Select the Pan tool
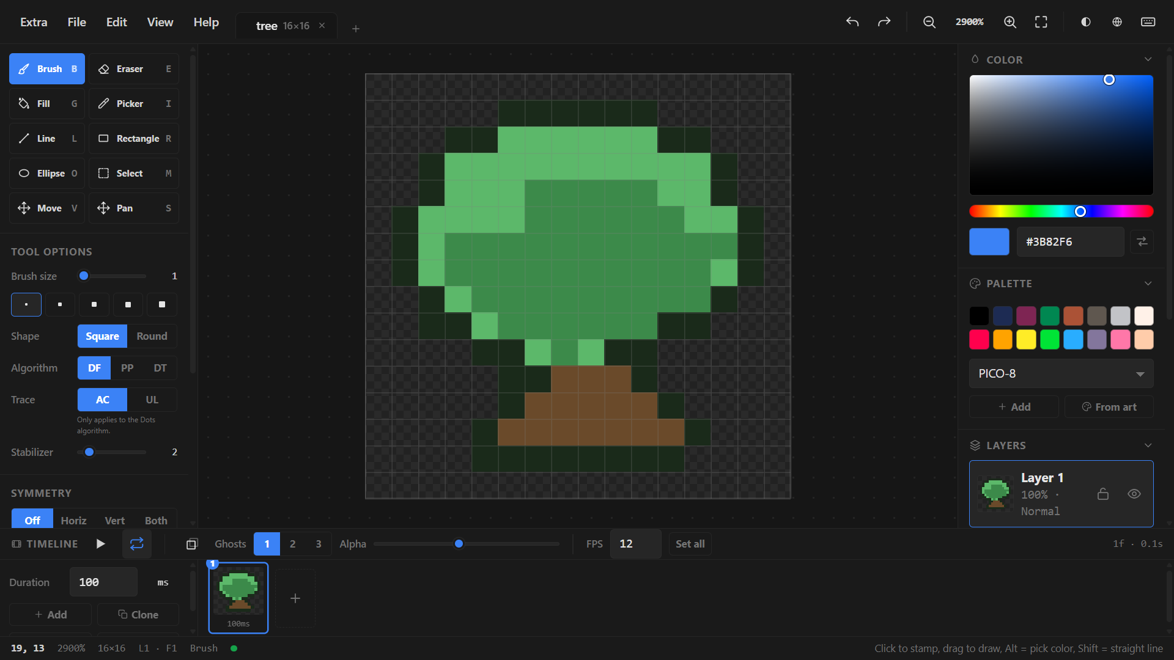The width and height of the screenshot is (1174, 660). [134, 208]
